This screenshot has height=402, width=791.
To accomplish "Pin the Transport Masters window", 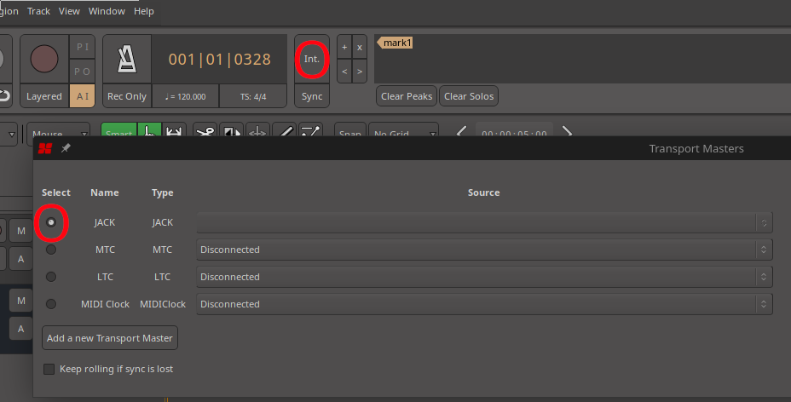I will [66, 148].
